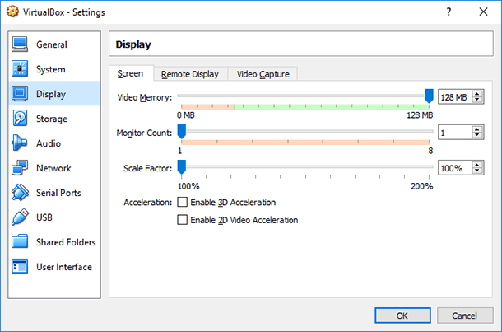This screenshot has width=502, height=332.
Task: Close the Settings dialog window
Action: coord(483,12)
